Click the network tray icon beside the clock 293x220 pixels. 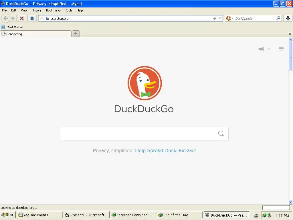269,215
